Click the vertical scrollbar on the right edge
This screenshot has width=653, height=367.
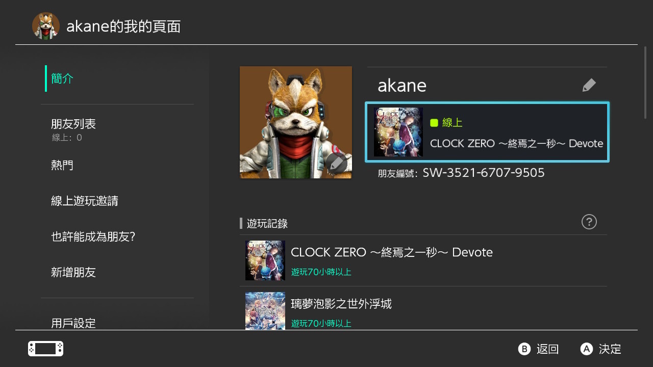(x=645, y=83)
